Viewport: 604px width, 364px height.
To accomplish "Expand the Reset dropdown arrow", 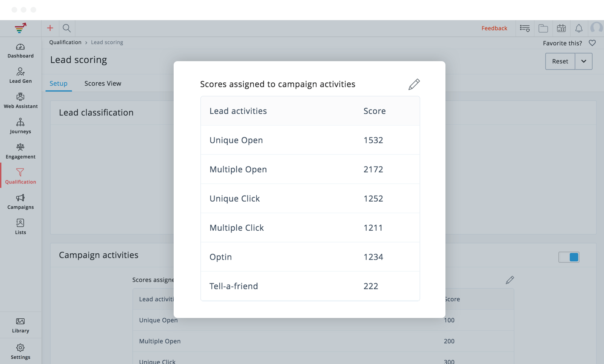I will point(584,61).
